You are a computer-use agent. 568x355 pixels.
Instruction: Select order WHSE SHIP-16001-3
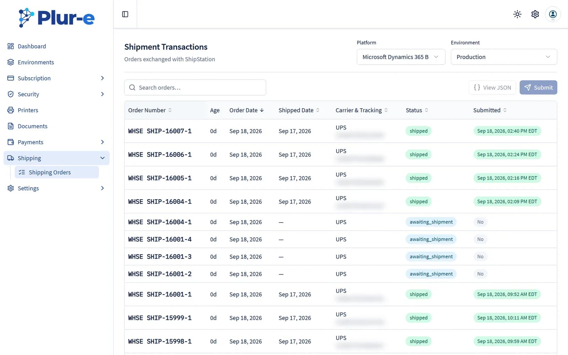coord(160,257)
